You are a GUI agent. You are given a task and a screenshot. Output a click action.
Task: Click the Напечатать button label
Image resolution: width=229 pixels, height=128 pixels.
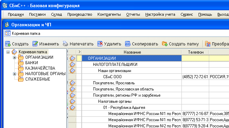(81, 44)
